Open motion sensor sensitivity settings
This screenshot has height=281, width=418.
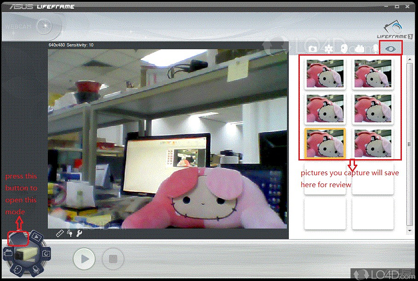click(70, 234)
